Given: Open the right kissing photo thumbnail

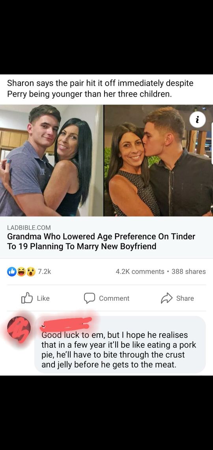Looking at the screenshot, I should 159,160.
